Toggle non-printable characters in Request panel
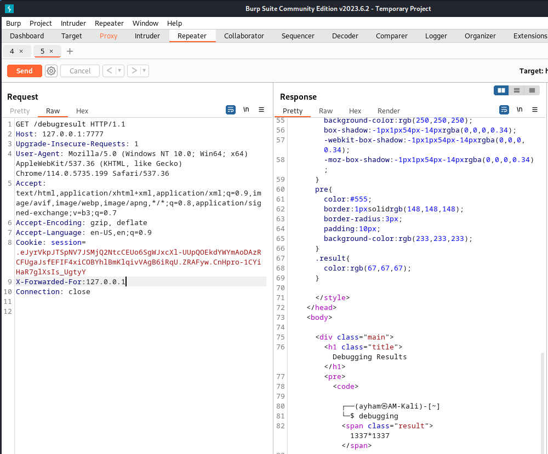The image size is (548, 454). pyautogui.click(x=246, y=110)
